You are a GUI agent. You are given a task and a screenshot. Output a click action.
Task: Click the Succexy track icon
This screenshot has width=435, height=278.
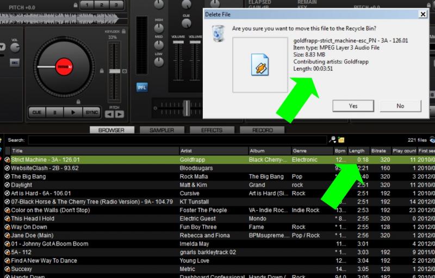click(8, 269)
